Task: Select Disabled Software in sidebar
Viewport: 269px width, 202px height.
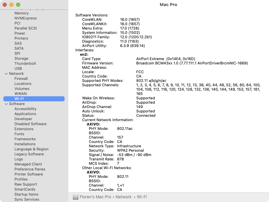Action: 30,124
